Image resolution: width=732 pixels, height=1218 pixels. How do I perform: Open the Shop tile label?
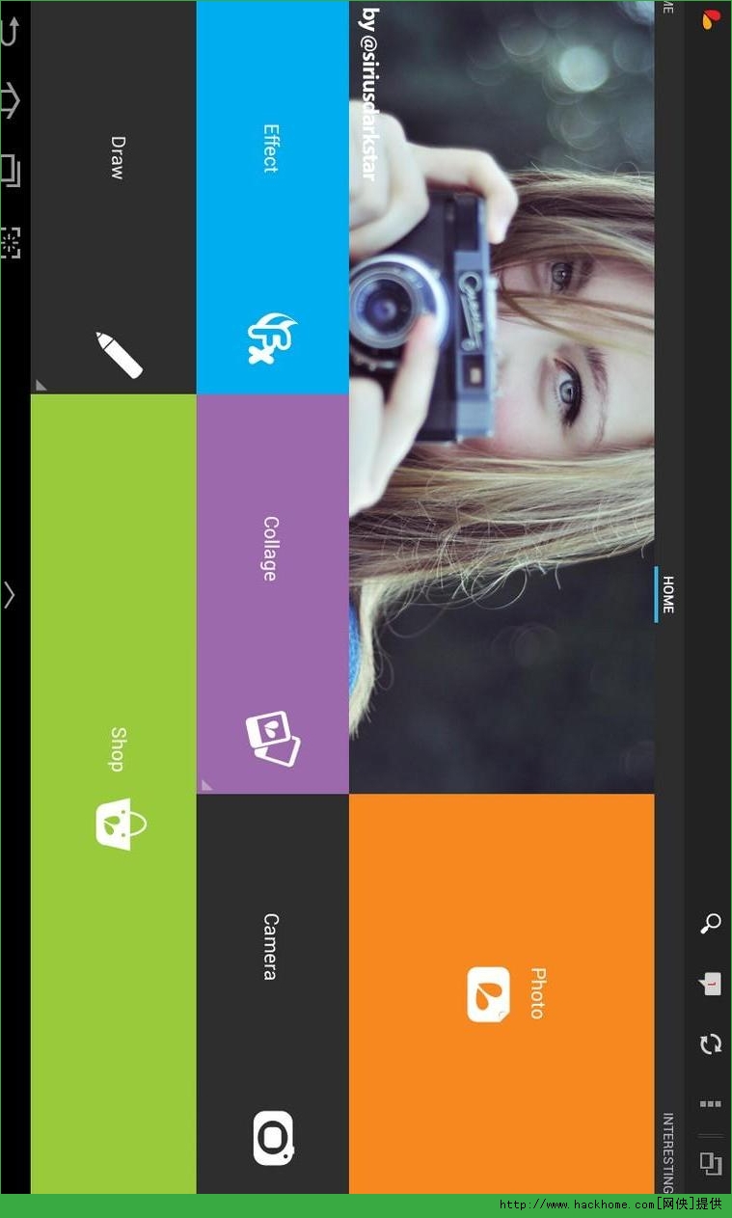(x=118, y=749)
